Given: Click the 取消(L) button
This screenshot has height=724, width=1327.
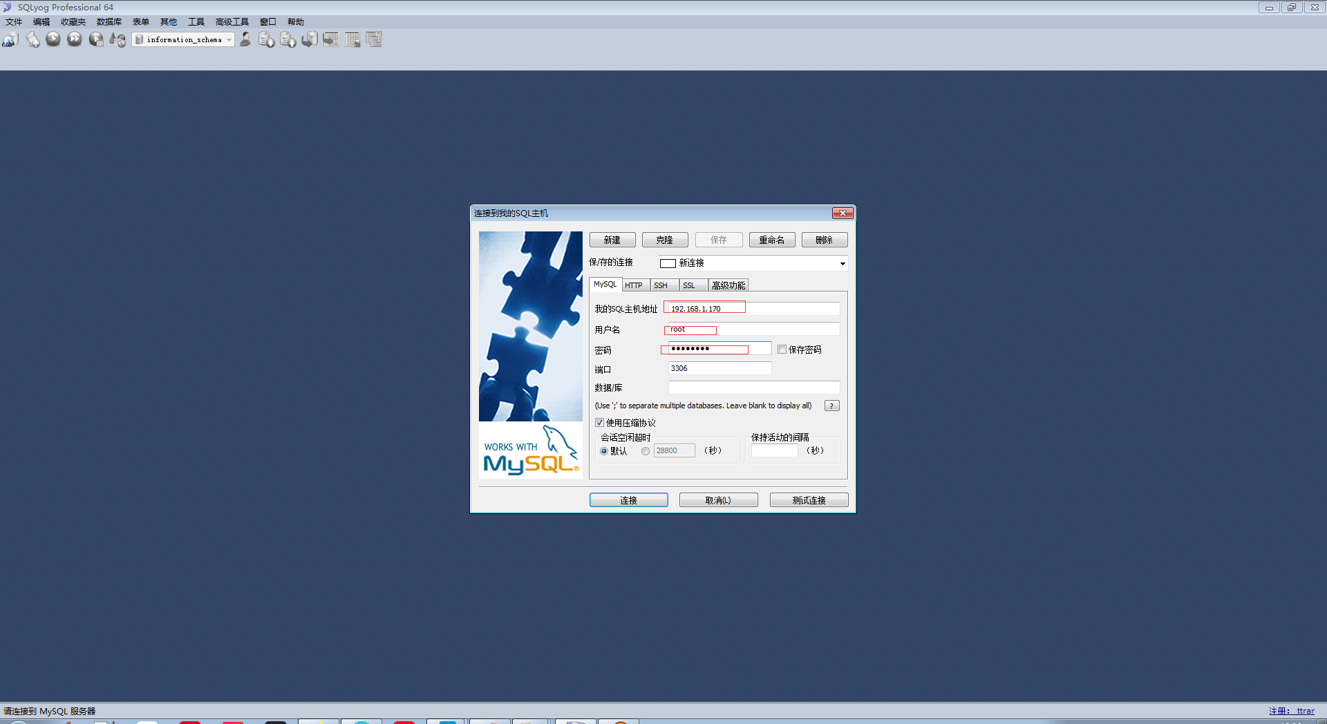Looking at the screenshot, I should tap(719, 500).
